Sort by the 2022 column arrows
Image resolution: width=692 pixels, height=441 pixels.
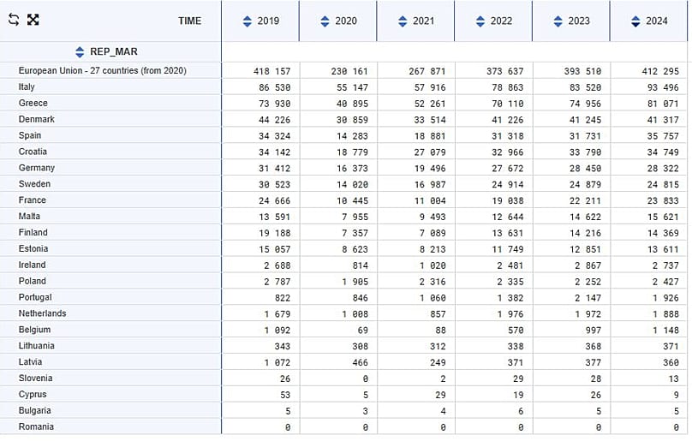tap(480, 21)
